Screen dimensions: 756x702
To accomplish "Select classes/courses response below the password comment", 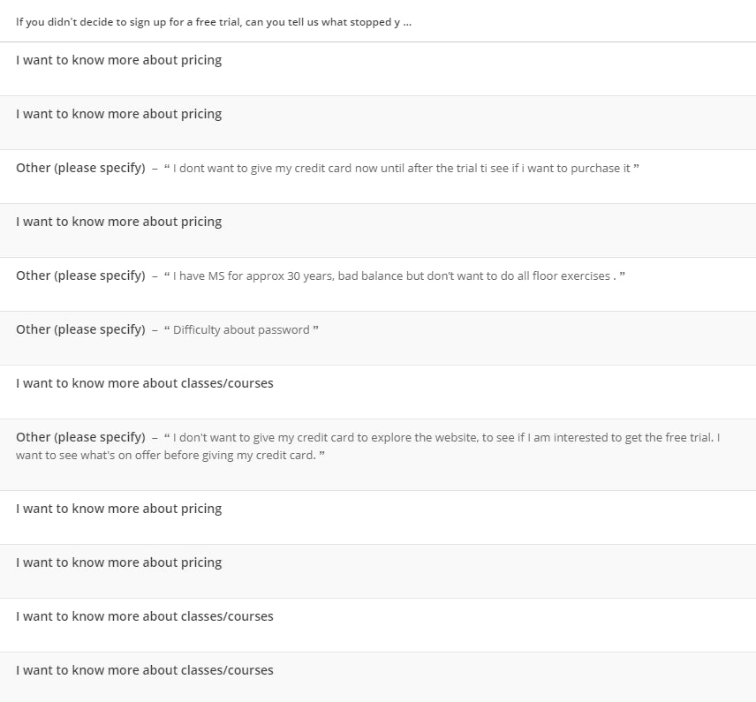I will click(144, 383).
